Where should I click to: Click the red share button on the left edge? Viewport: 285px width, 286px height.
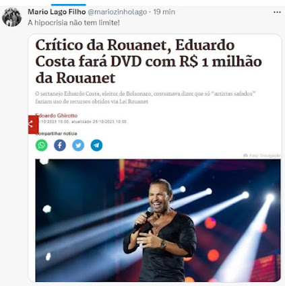tap(33, 124)
